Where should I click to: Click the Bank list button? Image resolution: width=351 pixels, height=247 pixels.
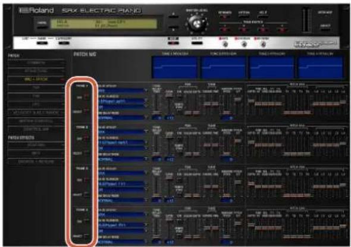(42, 43)
